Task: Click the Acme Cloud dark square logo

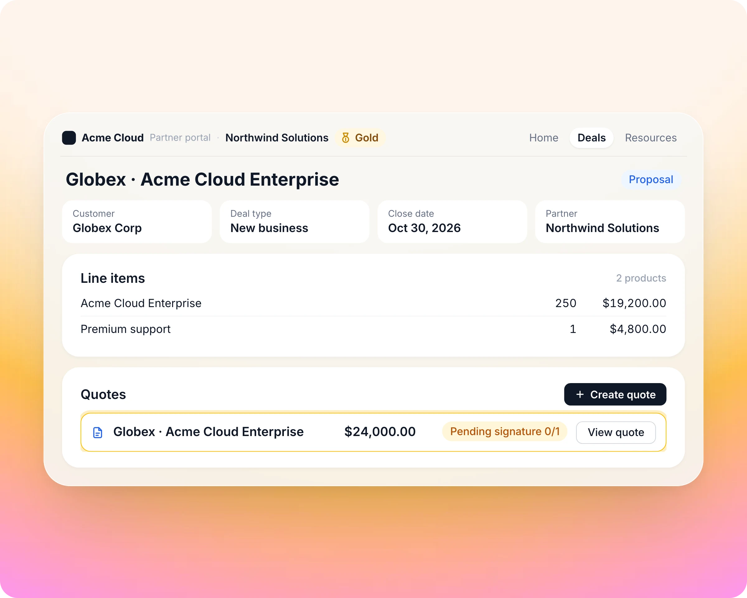Action: [69, 138]
